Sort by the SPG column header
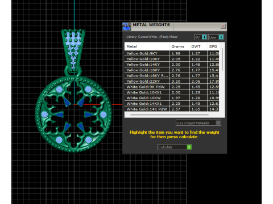Screen dimensions: 273x204 pos(213,46)
